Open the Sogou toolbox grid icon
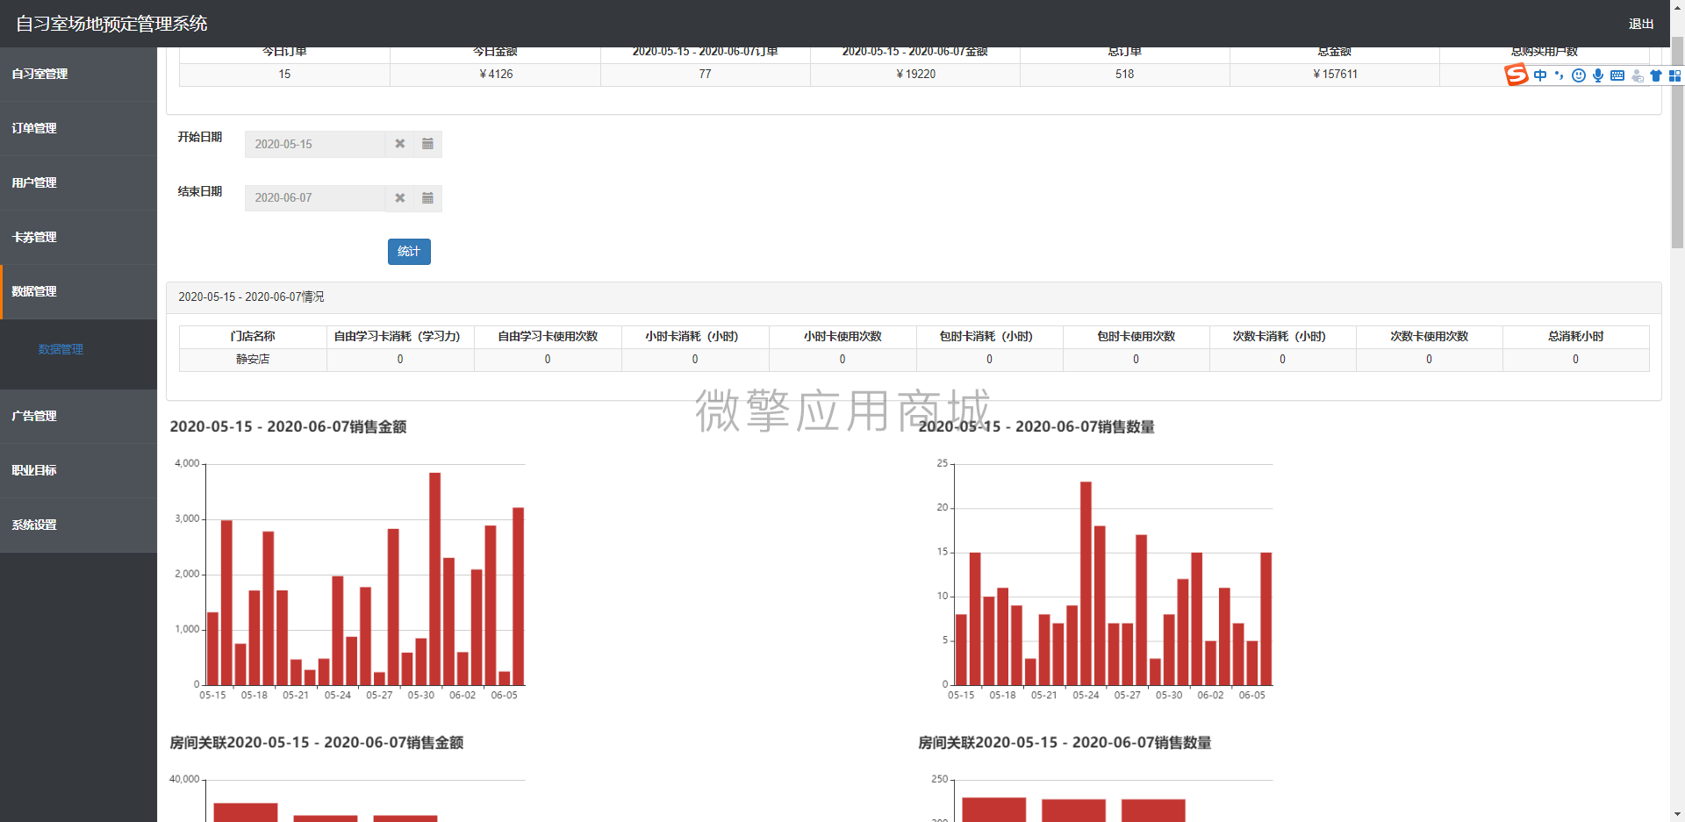 (x=1674, y=75)
